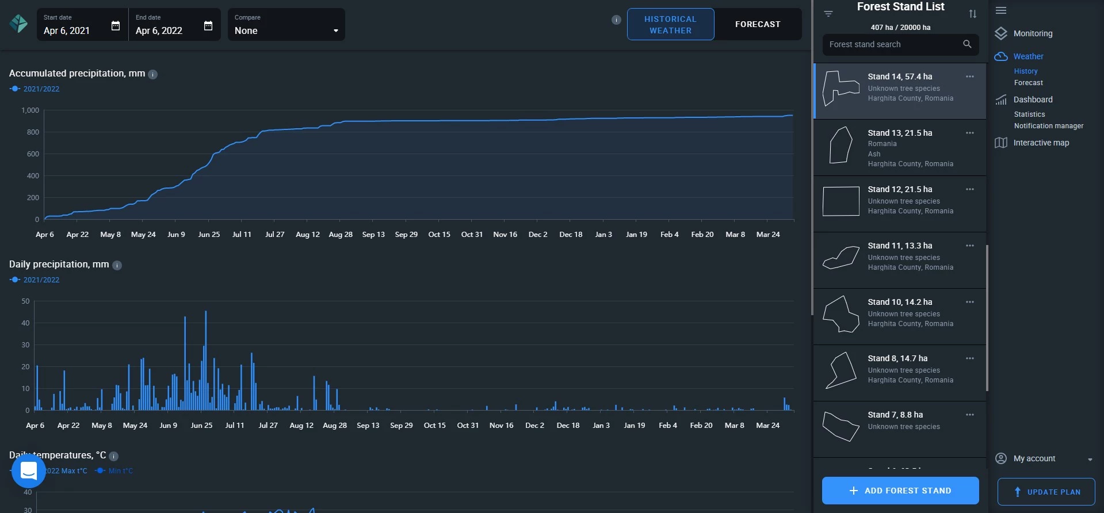Image resolution: width=1104 pixels, height=513 pixels.
Task: Open the chat support bubble
Action: pos(29,470)
